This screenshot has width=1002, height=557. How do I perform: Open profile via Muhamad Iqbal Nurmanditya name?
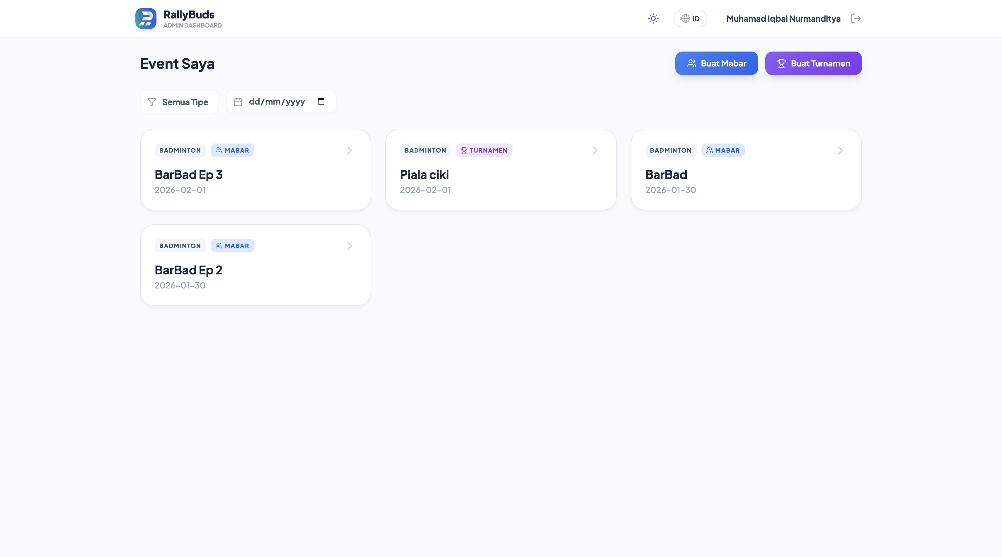783,18
